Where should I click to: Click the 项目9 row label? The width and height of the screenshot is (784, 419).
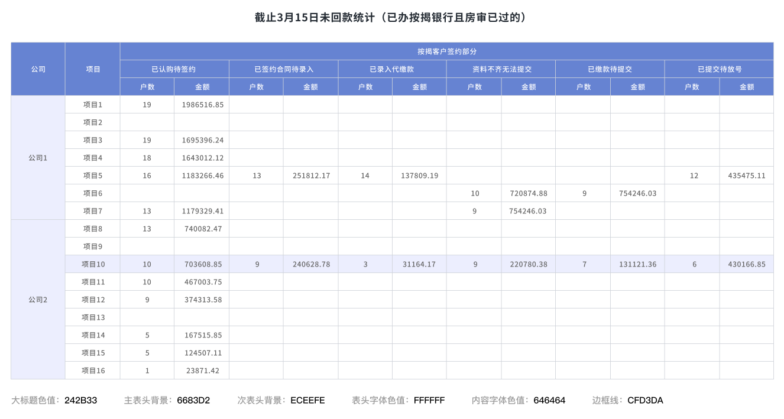click(93, 246)
